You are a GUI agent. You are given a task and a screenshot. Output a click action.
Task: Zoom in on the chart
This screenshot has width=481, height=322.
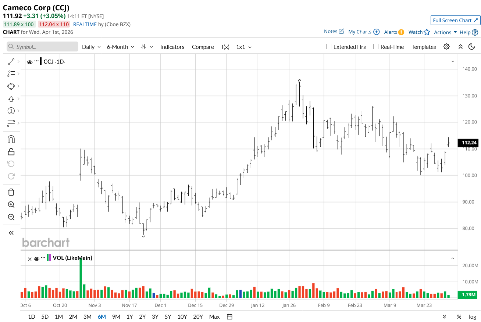point(11,204)
